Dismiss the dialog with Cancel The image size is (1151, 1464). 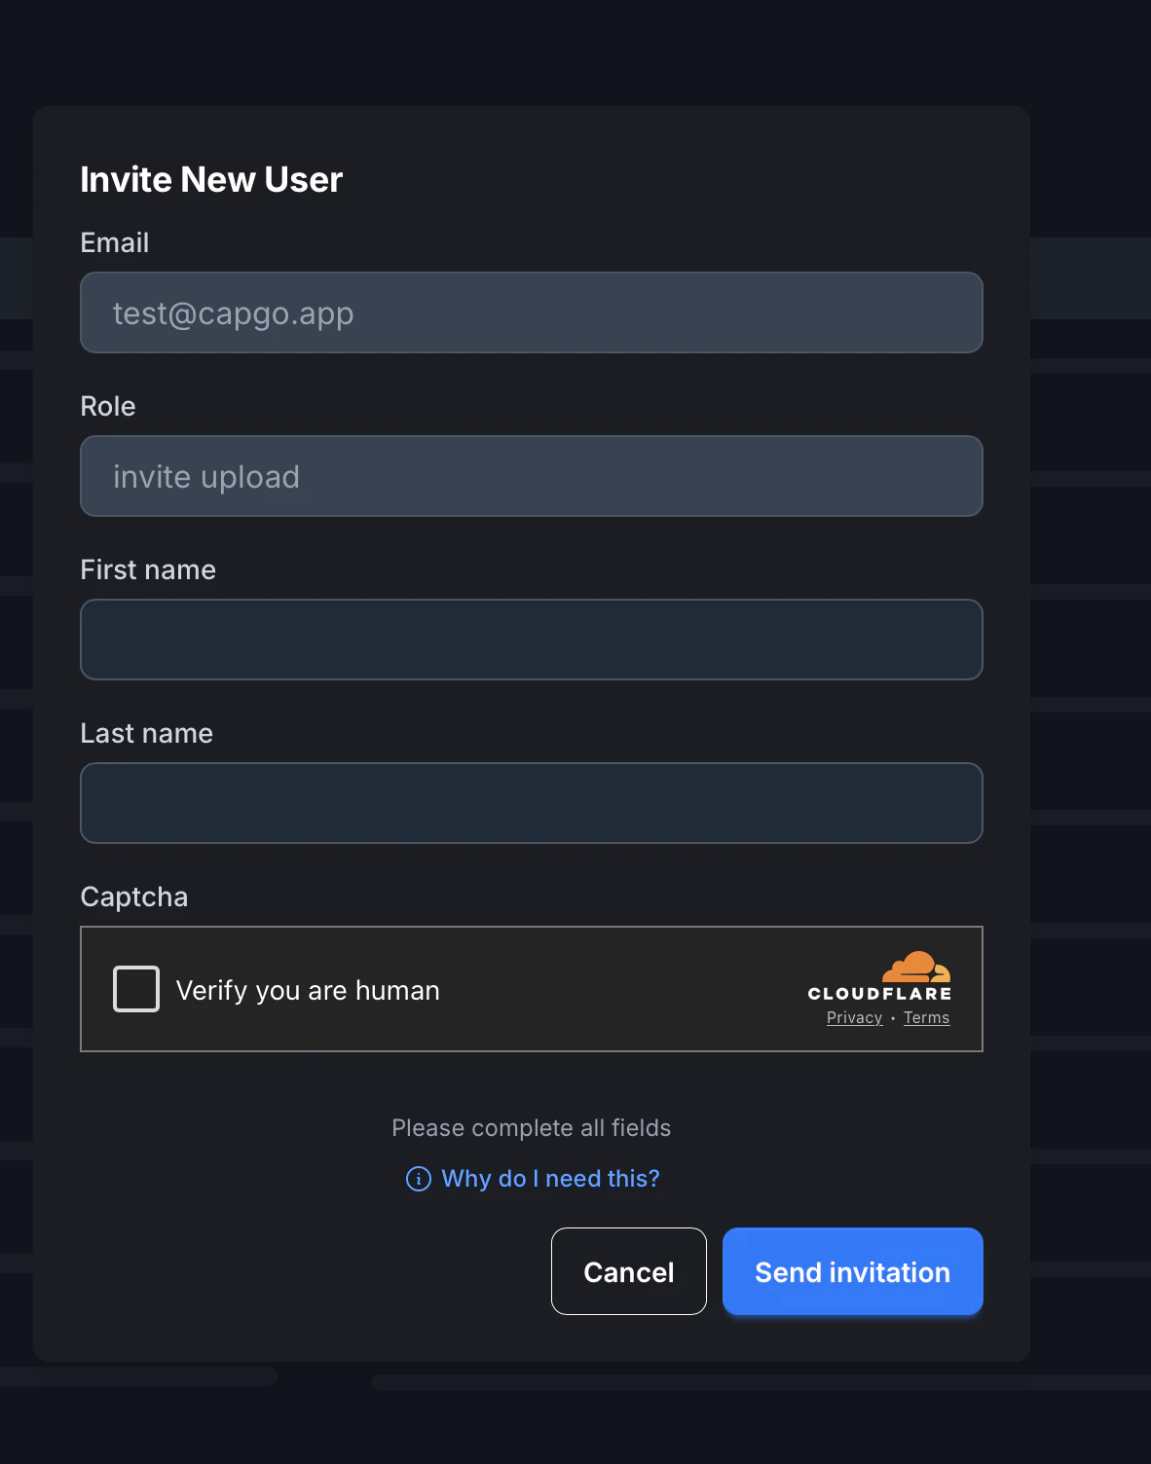click(x=628, y=1271)
